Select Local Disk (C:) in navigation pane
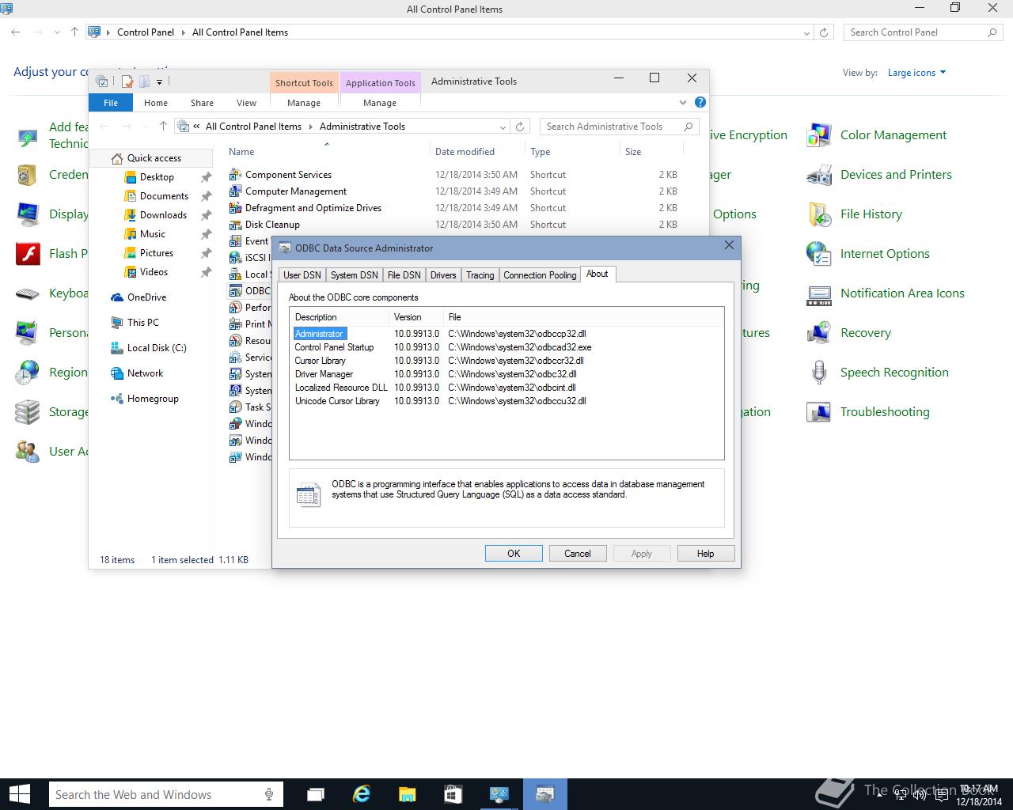 pos(157,348)
